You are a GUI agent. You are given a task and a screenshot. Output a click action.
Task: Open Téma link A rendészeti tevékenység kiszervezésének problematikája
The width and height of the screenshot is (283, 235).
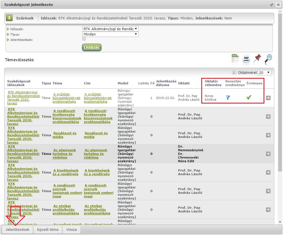click(67, 117)
